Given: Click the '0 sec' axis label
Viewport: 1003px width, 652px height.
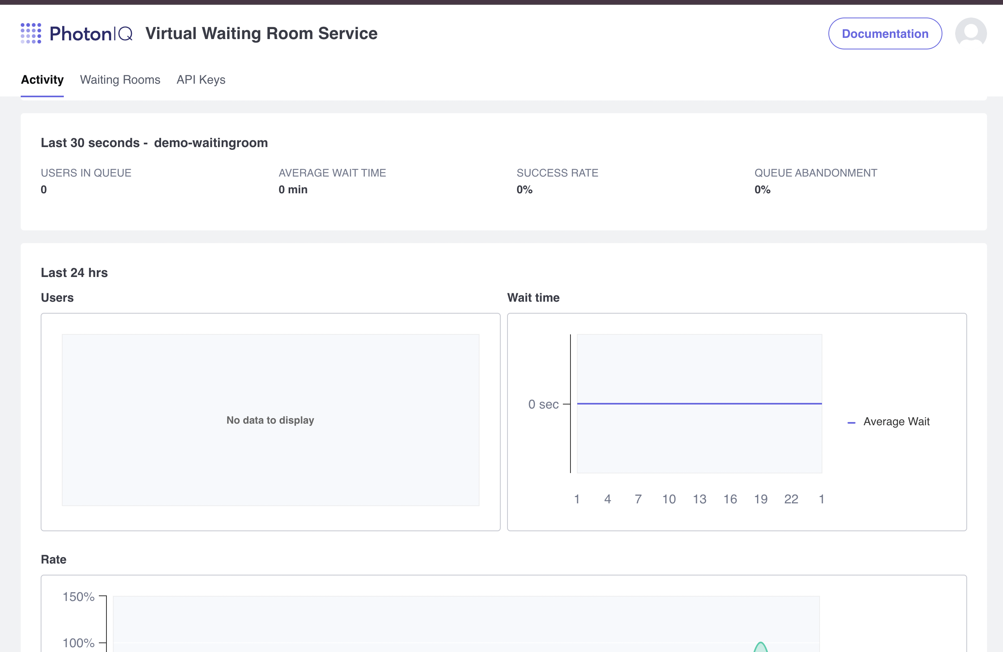Looking at the screenshot, I should coord(543,405).
